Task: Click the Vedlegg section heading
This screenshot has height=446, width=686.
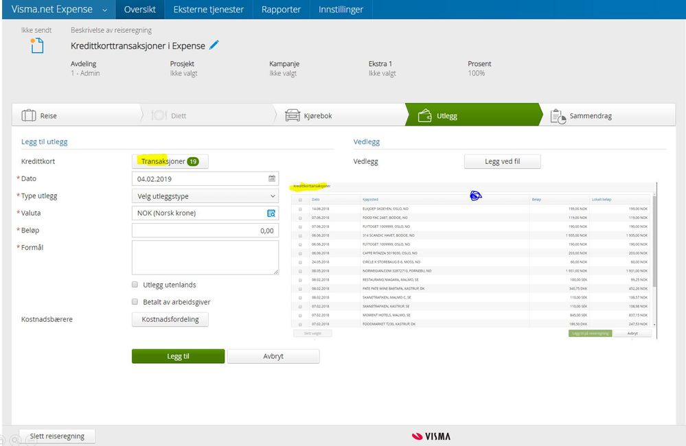Action: coord(367,141)
